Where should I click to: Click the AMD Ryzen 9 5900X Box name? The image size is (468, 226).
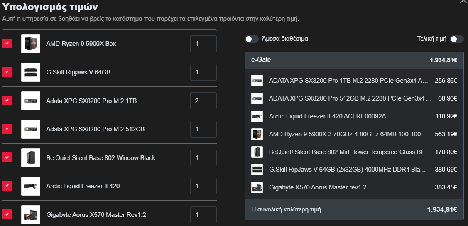(81, 44)
